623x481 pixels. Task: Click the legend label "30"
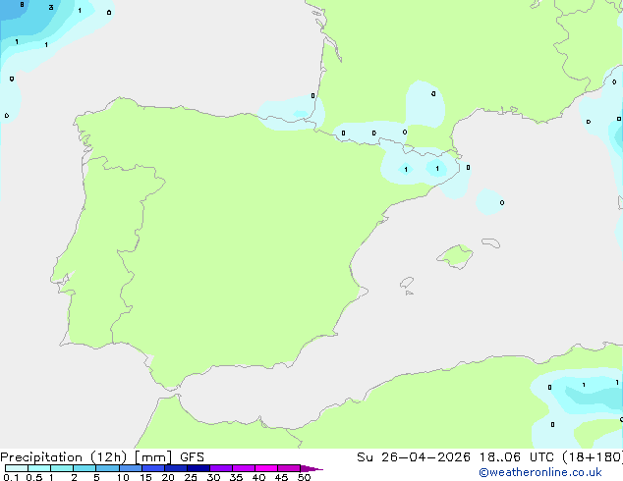[x=213, y=477]
